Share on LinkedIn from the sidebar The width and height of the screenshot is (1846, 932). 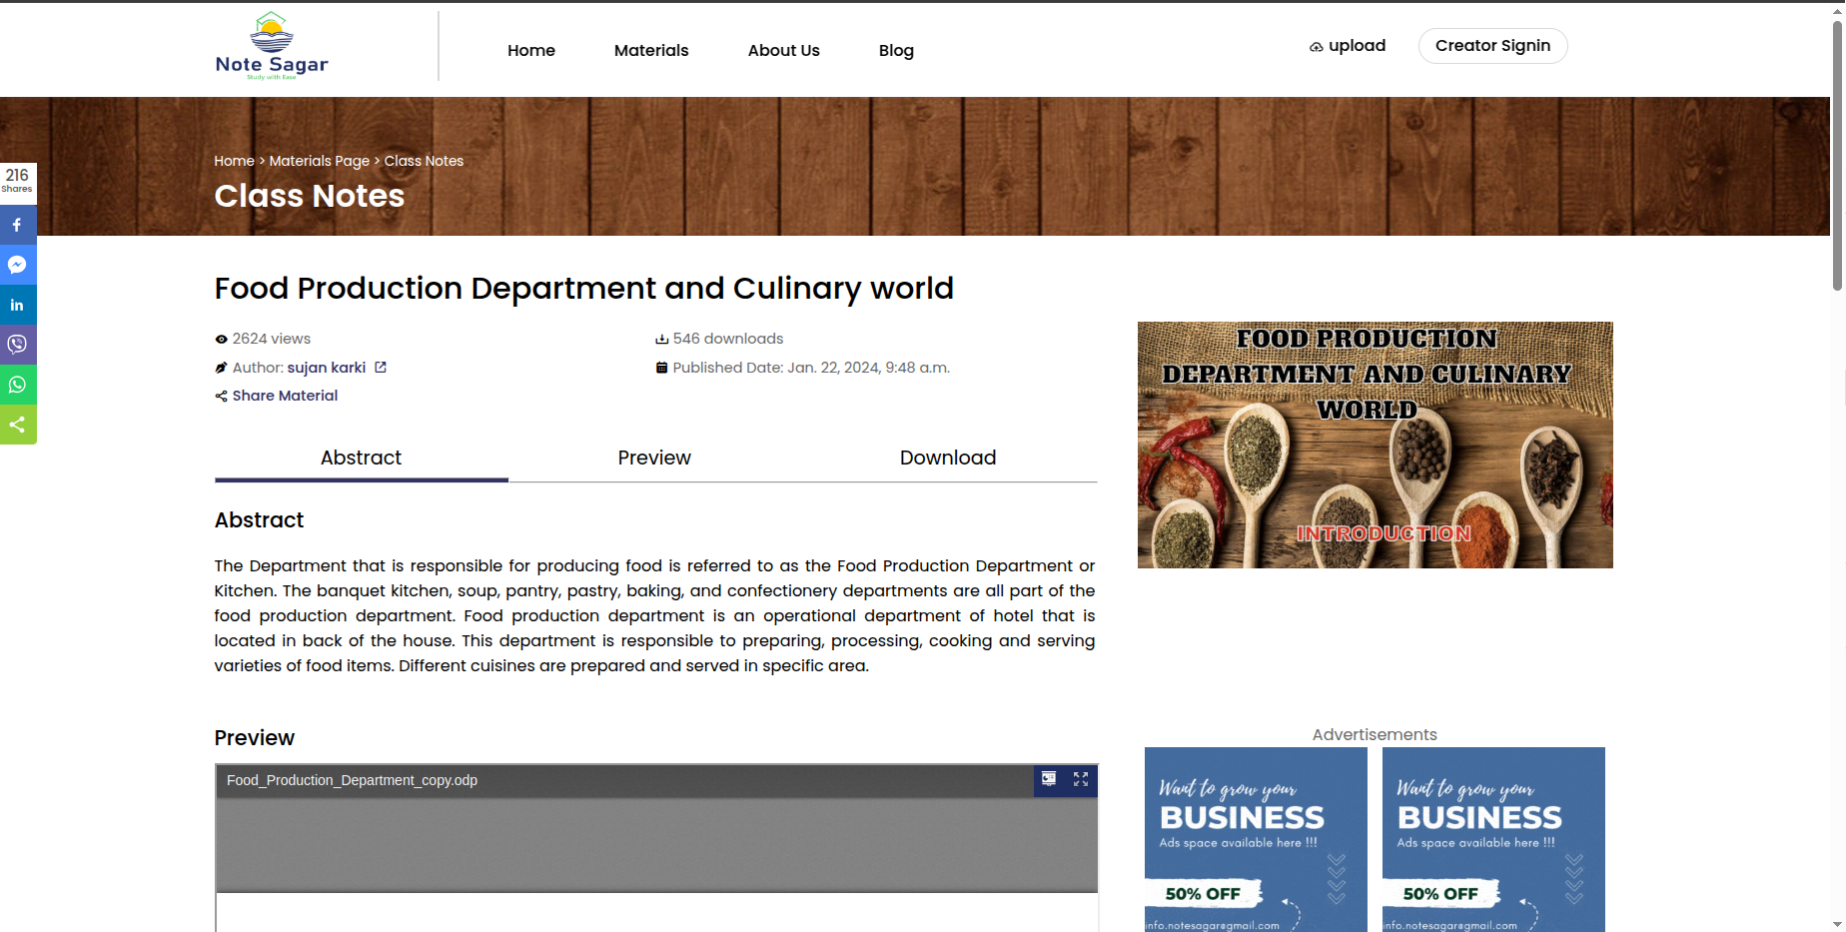tap(17, 305)
